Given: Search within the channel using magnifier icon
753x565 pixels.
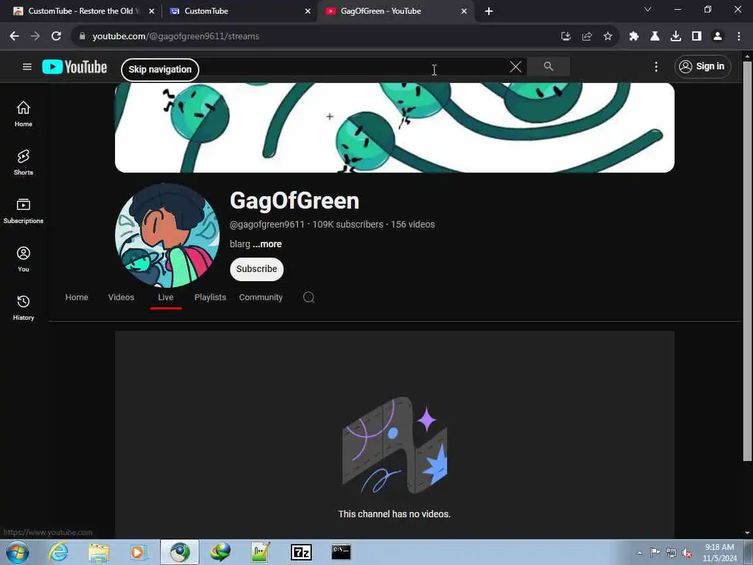Looking at the screenshot, I should tap(309, 298).
